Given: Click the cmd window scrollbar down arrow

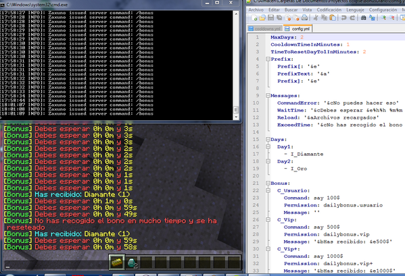Looking at the screenshot, I should click(236, 117).
